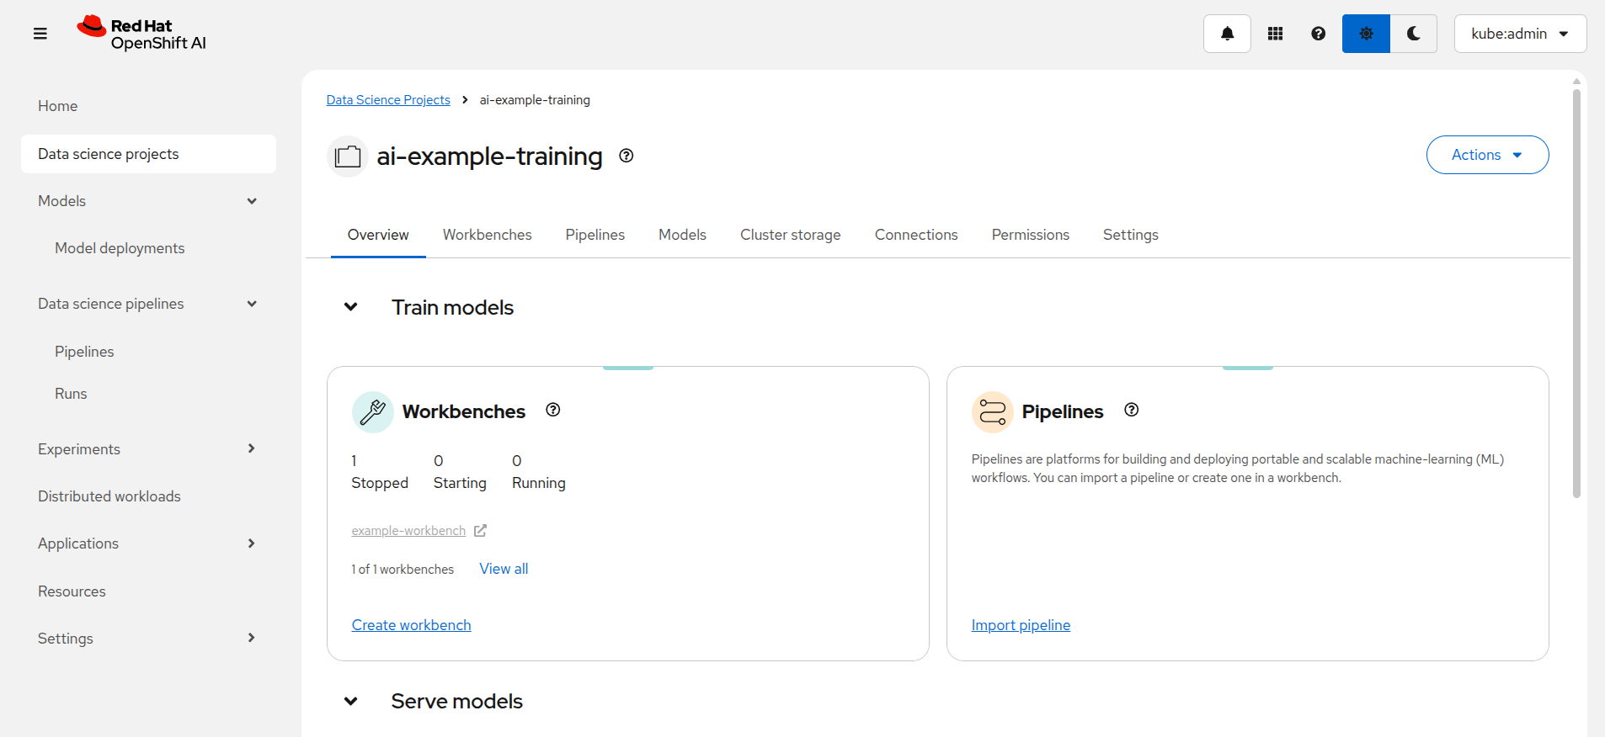1605x737 pixels.
Task: Click the Workbenches wrench icon
Action: click(x=373, y=412)
